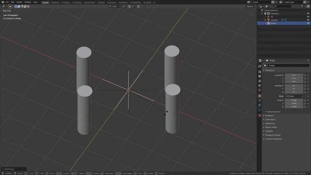The height and width of the screenshot is (175, 311).
Task: Choose the subtract selection mode icon
Action: (x=22, y=6)
